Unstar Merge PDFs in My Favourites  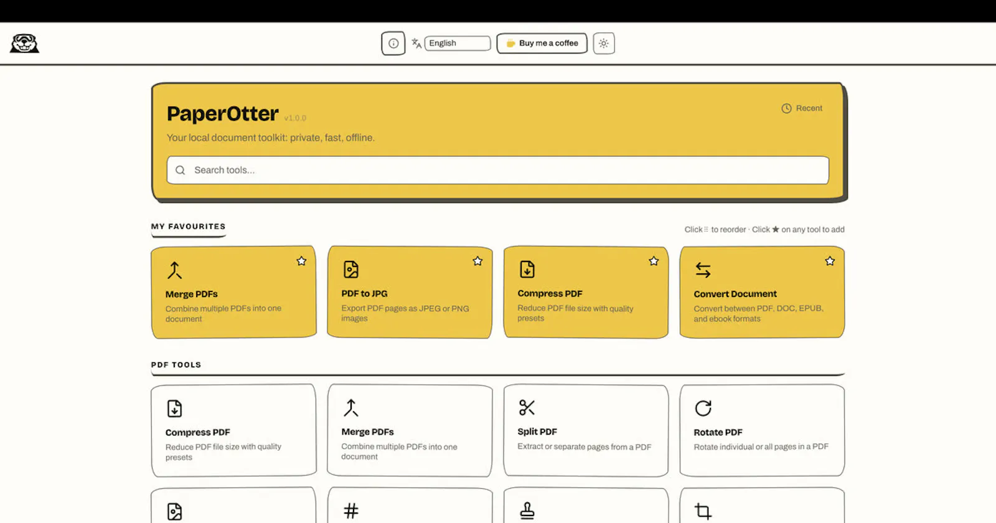pyautogui.click(x=301, y=261)
